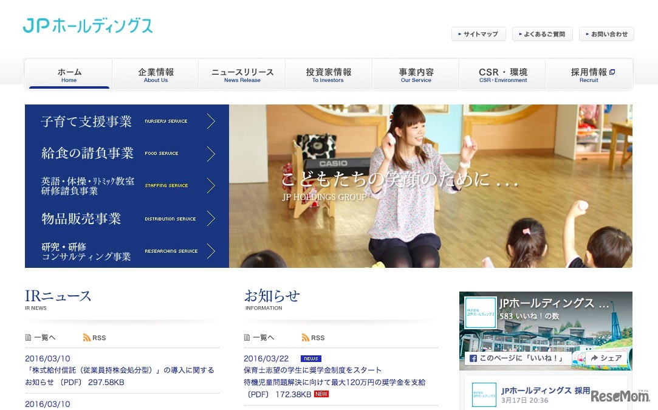Viewport: 658px width, 410px height.
Task: Open the 採用情報 Recruit tab
Action: point(589,75)
